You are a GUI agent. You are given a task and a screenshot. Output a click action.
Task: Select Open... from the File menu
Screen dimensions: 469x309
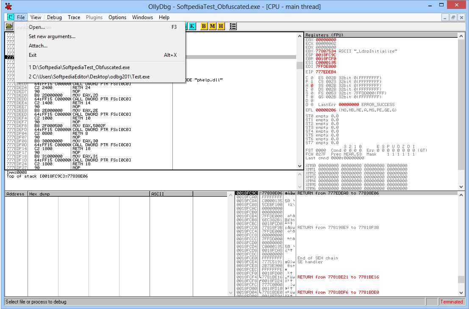point(100,27)
